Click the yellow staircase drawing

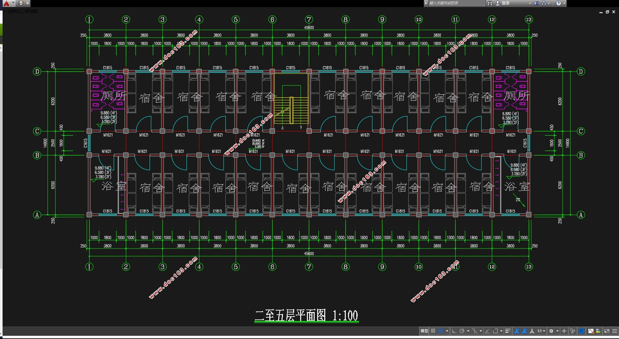291,99
